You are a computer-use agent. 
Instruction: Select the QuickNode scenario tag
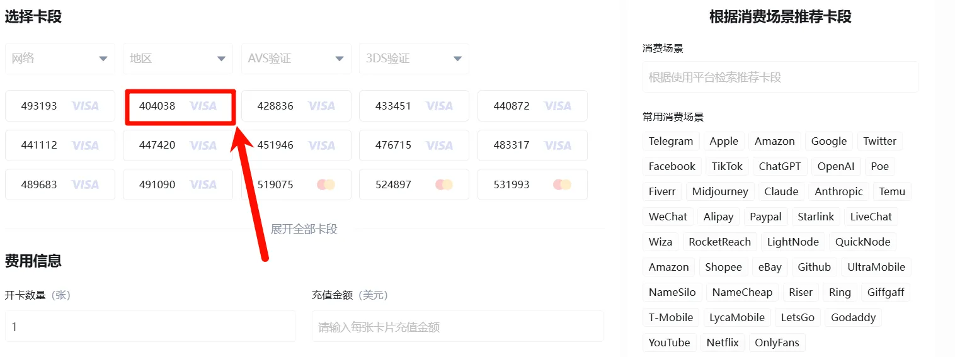pyautogui.click(x=862, y=242)
